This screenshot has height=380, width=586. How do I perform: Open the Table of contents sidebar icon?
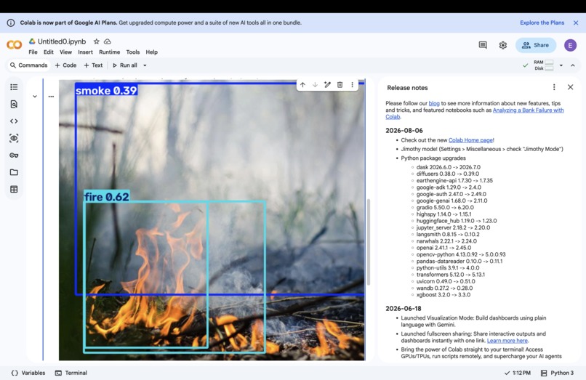(14, 87)
